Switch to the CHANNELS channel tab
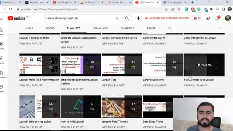 tap(127, 28)
